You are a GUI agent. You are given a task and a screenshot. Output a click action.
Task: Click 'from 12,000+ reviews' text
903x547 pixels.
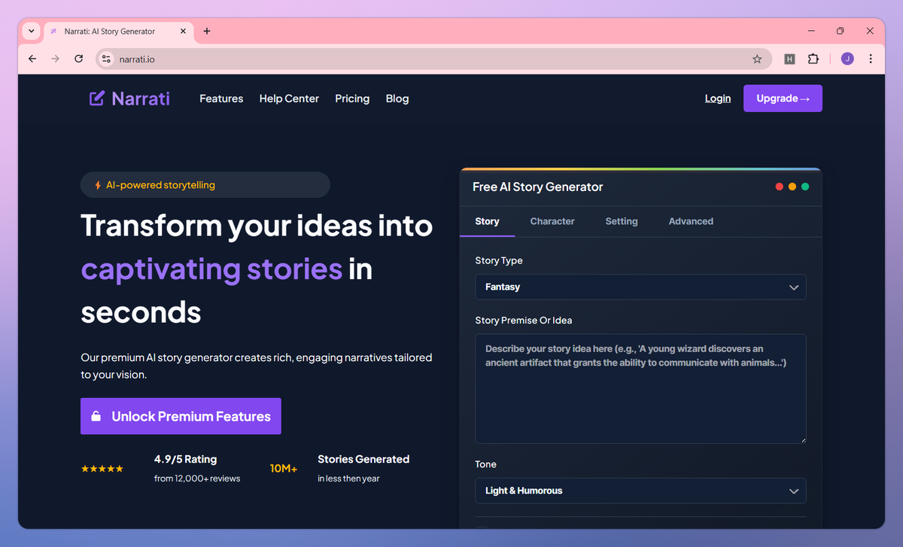pyautogui.click(x=197, y=479)
